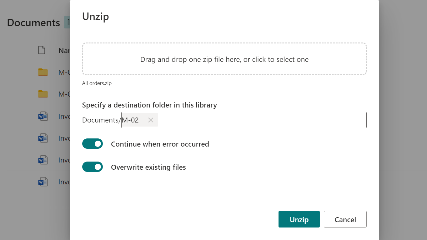Select the first Word document icon
Image resolution: width=427 pixels, height=240 pixels.
tap(43, 116)
